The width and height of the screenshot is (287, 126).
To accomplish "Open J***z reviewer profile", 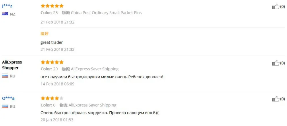I will [7, 6].
